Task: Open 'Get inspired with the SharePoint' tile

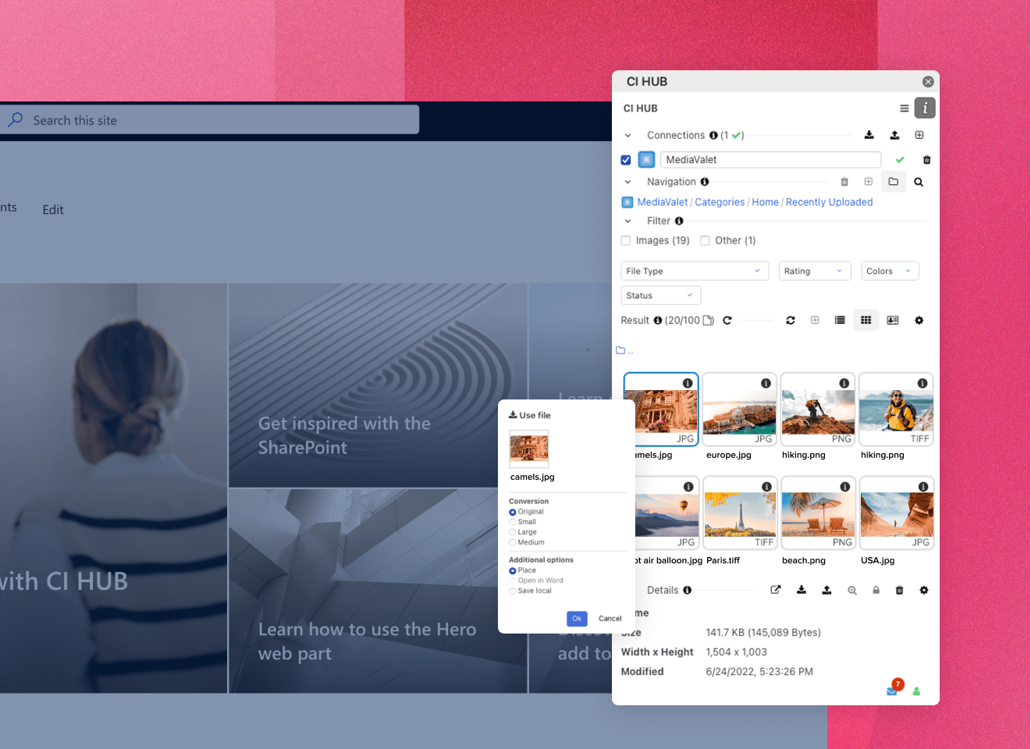Action: [379, 385]
